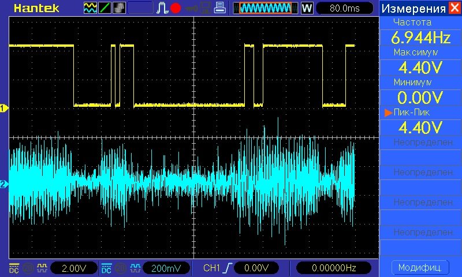Image resolution: width=462 pixels, height=277 pixels.
Task: Select the Пик-Пик measurement item
Action: tap(420, 121)
